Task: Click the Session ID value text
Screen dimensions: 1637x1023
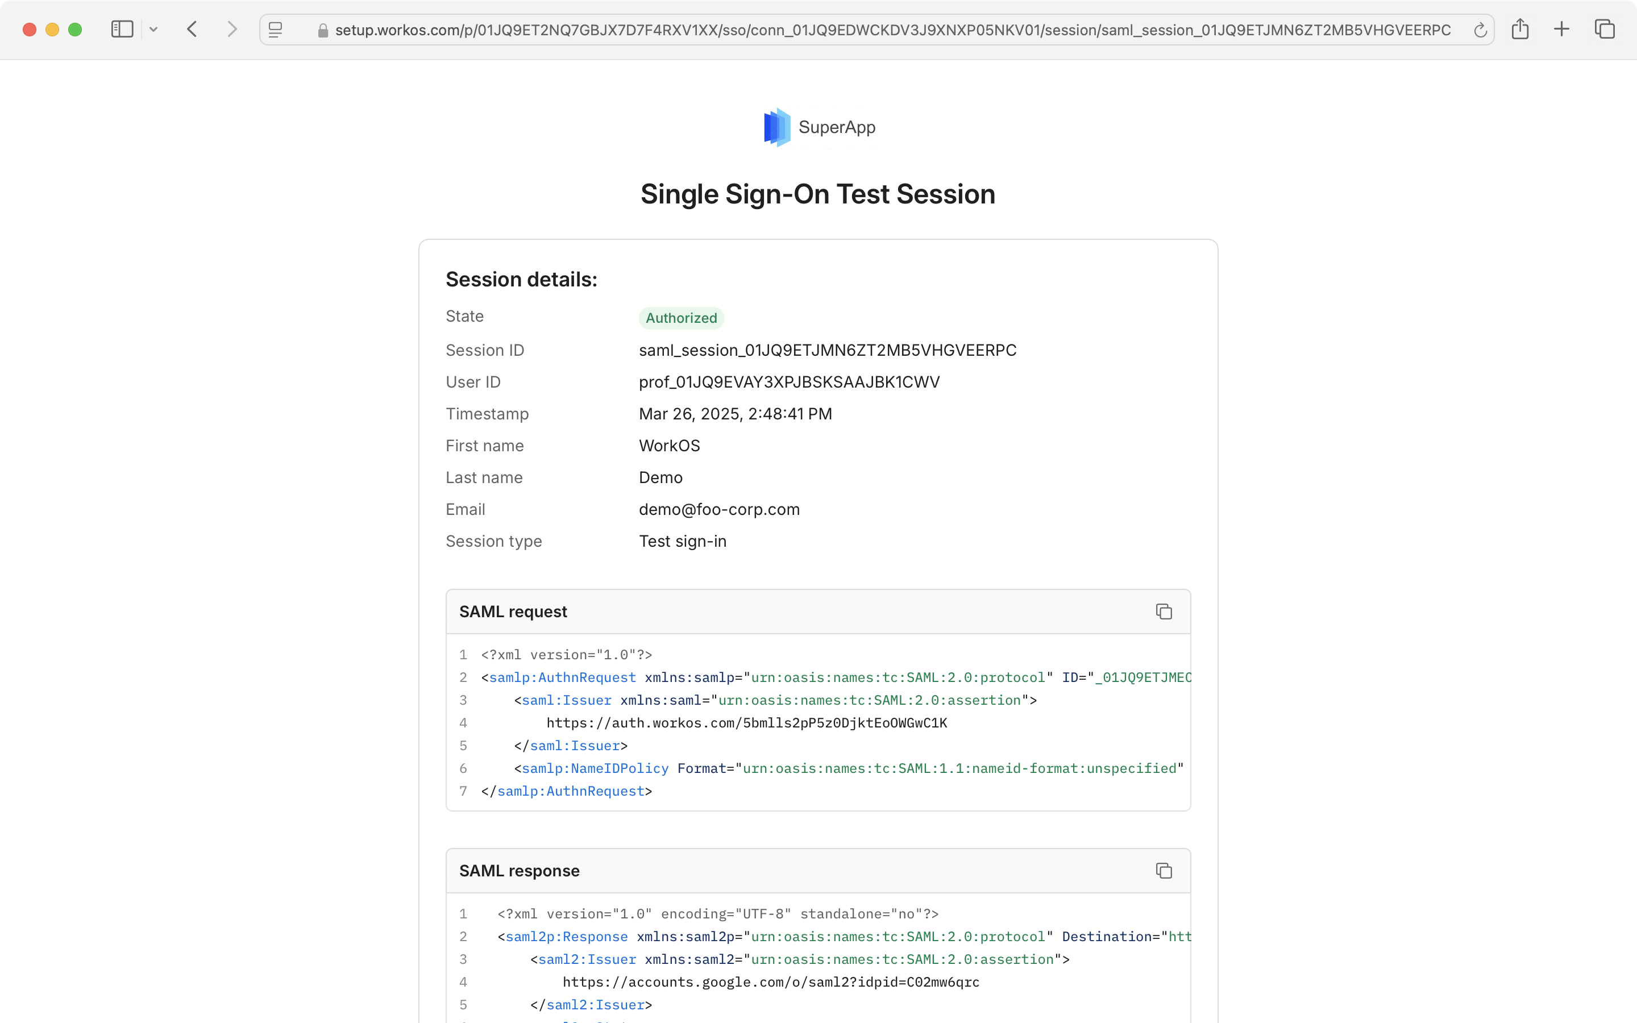Action: pyautogui.click(x=827, y=351)
